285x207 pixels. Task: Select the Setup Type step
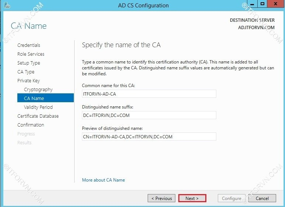28,63
